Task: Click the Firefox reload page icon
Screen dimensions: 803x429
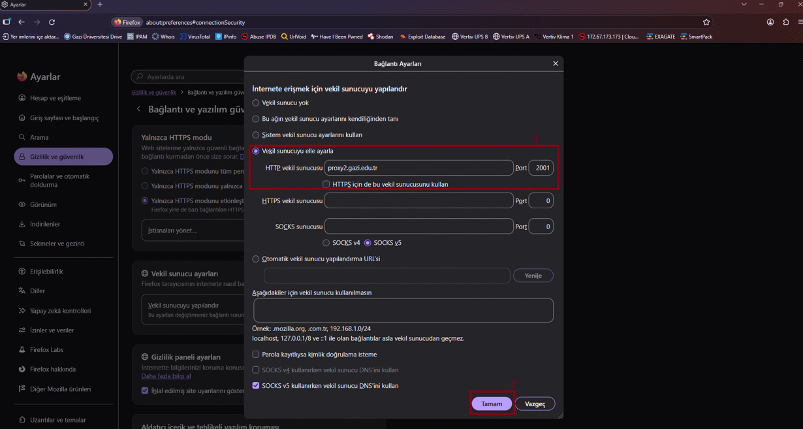Action: pyautogui.click(x=52, y=22)
